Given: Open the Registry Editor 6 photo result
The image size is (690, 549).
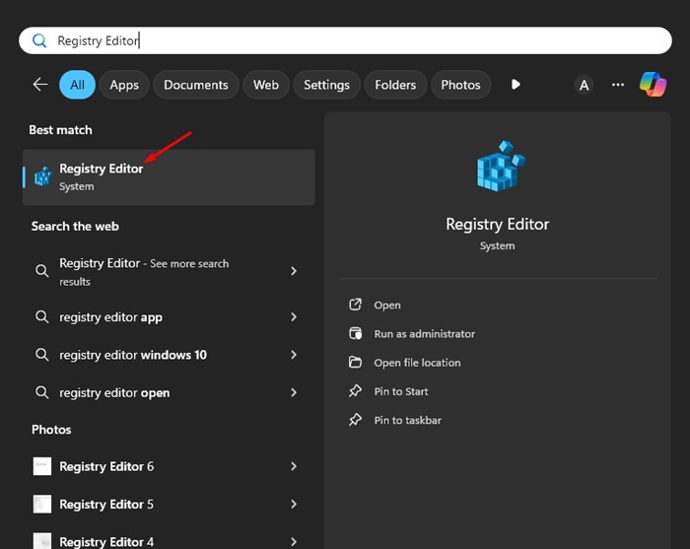Looking at the screenshot, I should click(106, 466).
